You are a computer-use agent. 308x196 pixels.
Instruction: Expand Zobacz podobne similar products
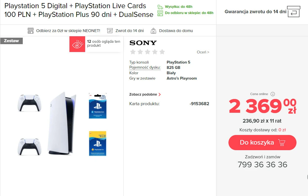(x=145, y=94)
